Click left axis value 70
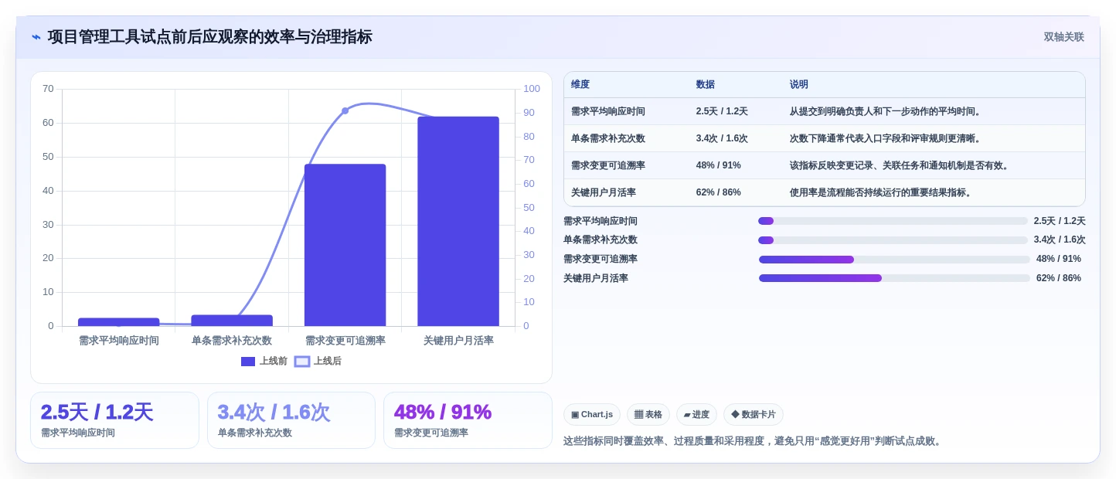This screenshot has height=479, width=1116. click(48, 89)
